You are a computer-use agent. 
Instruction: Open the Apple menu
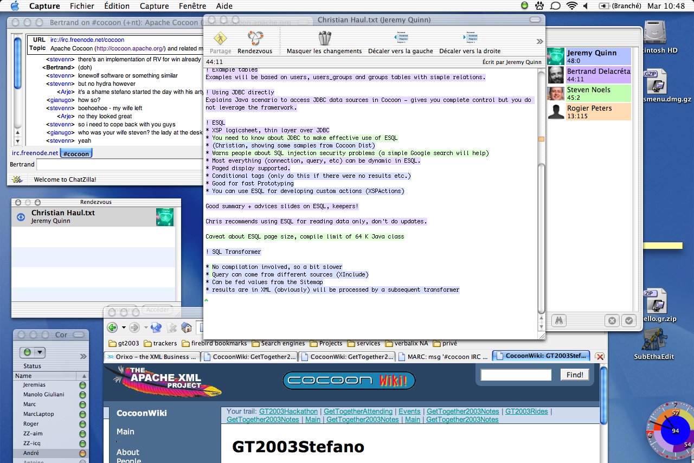[14, 6]
